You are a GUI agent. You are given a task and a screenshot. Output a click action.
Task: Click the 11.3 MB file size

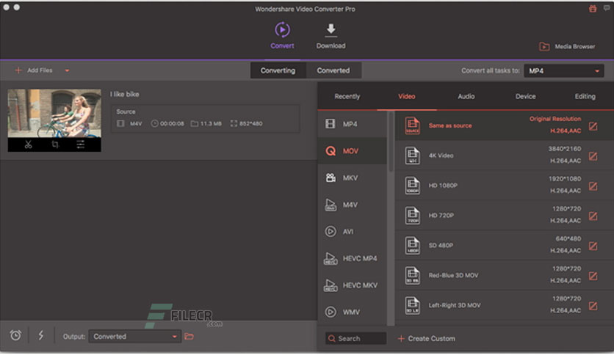pyautogui.click(x=211, y=123)
